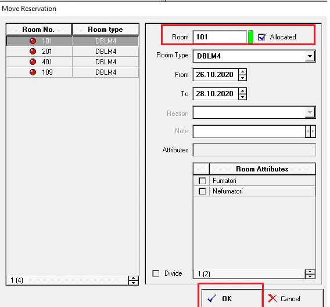Click the Note field left scroll arrow
The height and width of the screenshot is (307, 330).
[308, 131]
